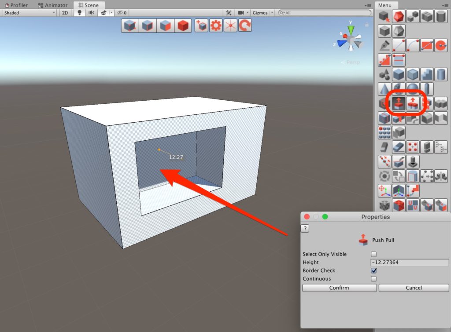Toggle 2D scene view mode
Screen dimensions: 451x332
pos(65,13)
